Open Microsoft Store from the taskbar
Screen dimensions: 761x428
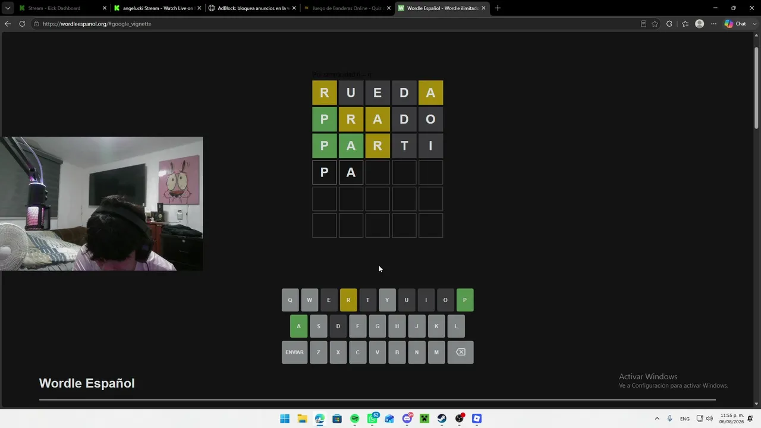337,418
